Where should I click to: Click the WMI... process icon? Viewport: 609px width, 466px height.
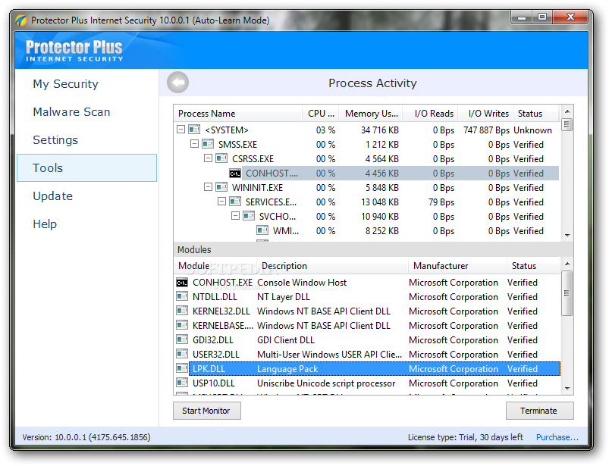coord(262,230)
